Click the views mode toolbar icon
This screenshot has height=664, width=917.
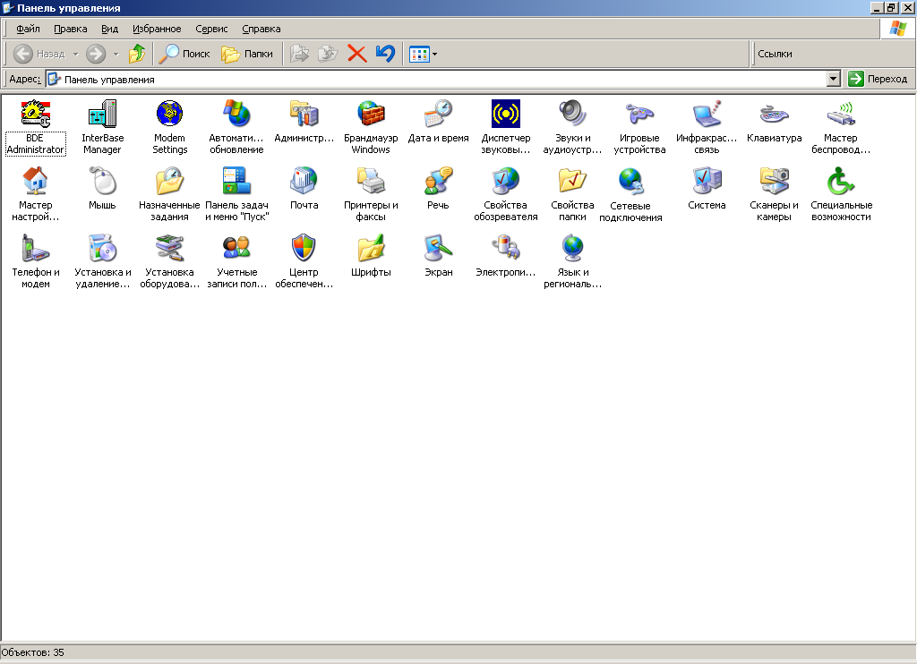[x=419, y=55]
